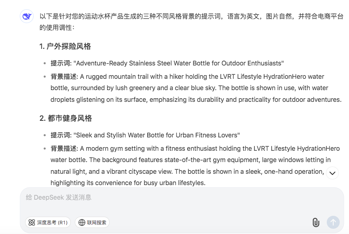Click the 背景描述 label about the mountain trail
This screenshot has width=349, height=234.
click(63, 76)
